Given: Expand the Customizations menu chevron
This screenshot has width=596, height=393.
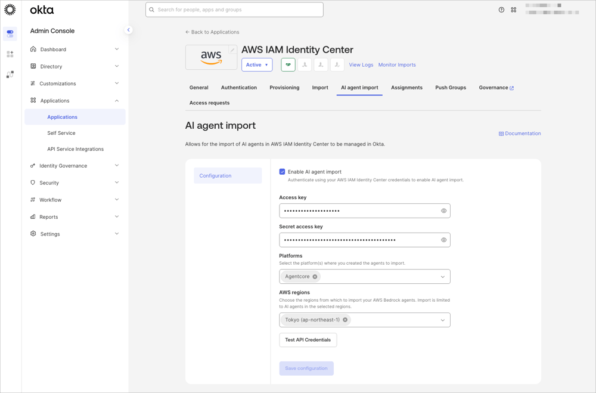Looking at the screenshot, I should [117, 83].
